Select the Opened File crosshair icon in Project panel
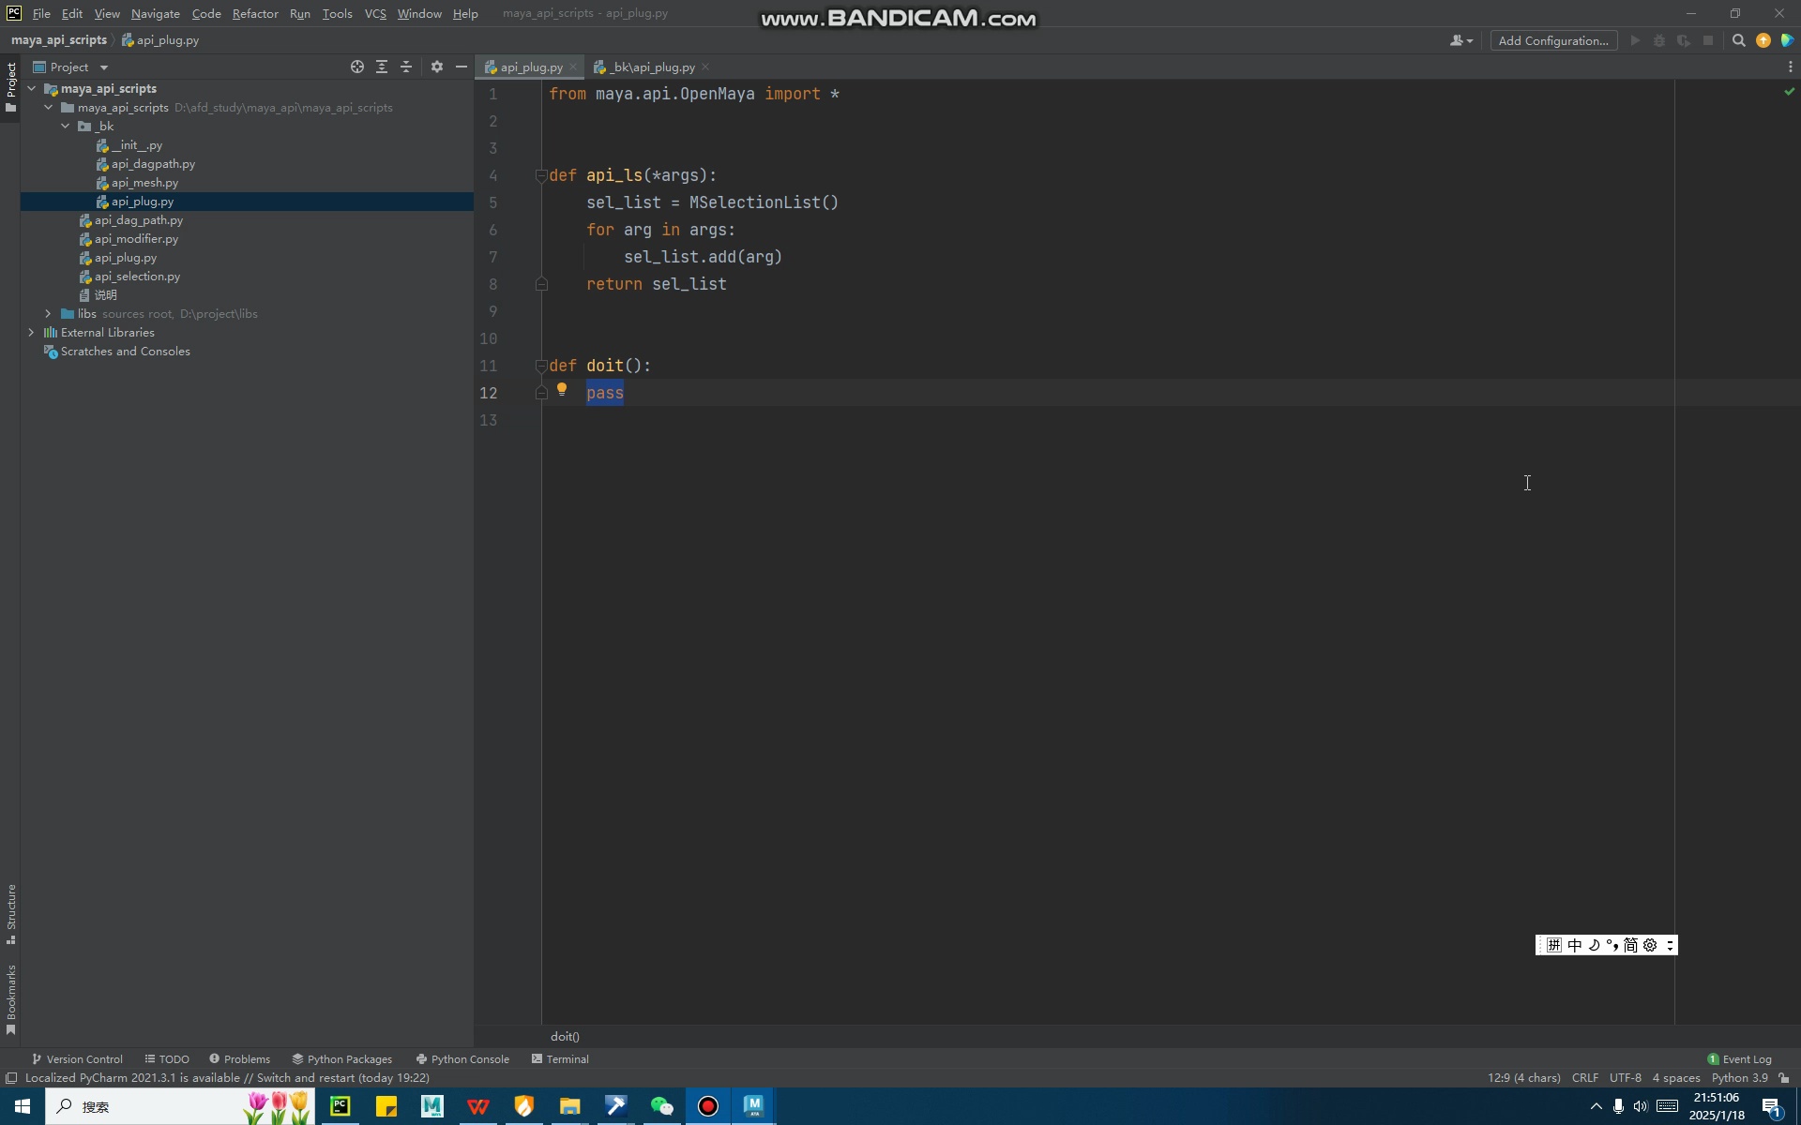This screenshot has width=1801, height=1125. tap(356, 67)
